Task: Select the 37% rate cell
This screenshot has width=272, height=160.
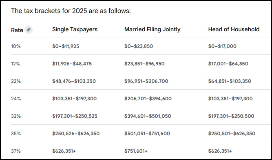Action: [16, 151]
